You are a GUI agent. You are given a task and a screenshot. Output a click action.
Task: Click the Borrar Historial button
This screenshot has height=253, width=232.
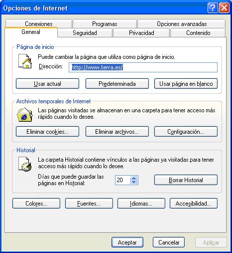186,180
